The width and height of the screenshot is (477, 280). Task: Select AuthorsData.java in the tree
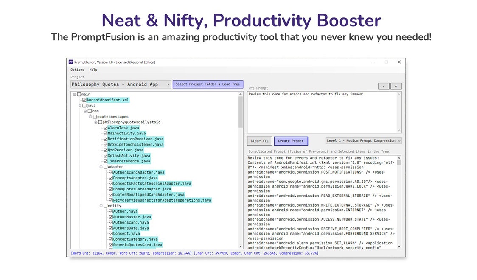pyautogui.click(x=131, y=228)
